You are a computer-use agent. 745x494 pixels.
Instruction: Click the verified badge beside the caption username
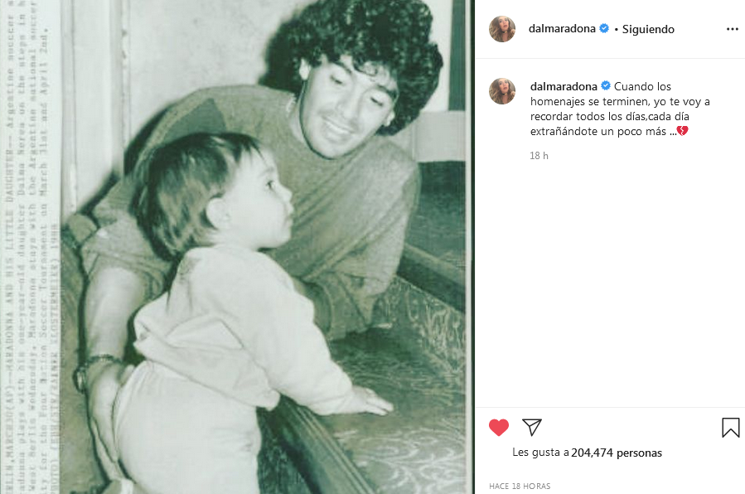click(x=605, y=86)
